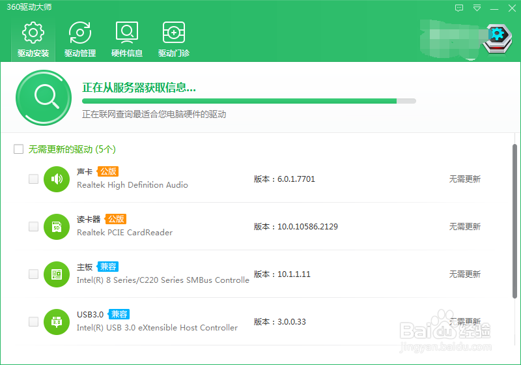Close the 360驱动大师 window

[512, 8]
